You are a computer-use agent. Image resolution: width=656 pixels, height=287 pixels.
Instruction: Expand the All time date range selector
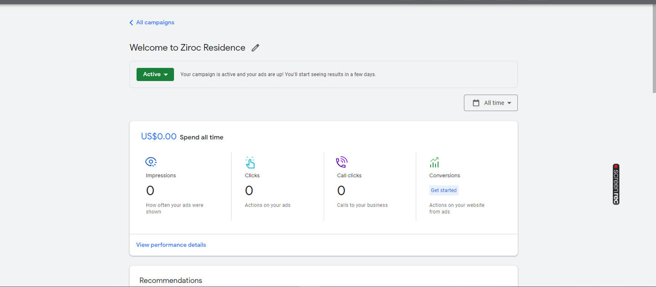pos(491,103)
